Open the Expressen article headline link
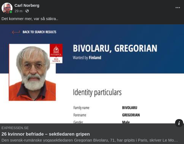This screenshot has height=144, width=184. coord(46,134)
